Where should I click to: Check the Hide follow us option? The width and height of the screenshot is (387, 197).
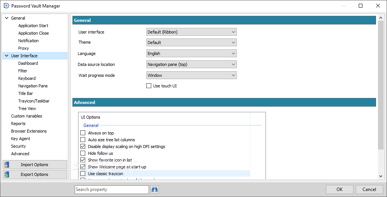[83, 153]
